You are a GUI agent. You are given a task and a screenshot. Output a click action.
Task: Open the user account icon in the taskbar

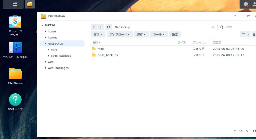coord(254,4)
